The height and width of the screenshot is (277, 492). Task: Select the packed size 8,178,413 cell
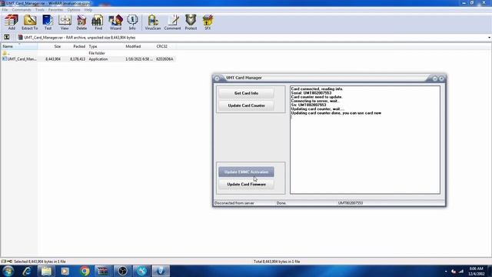pyautogui.click(x=78, y=59)
